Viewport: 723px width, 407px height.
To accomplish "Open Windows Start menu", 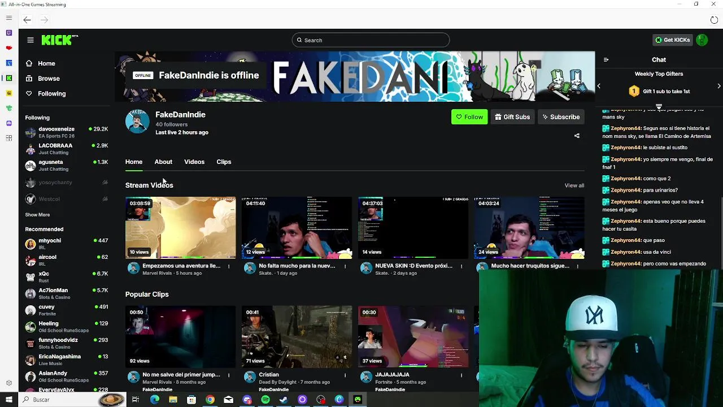I will 9,400.
